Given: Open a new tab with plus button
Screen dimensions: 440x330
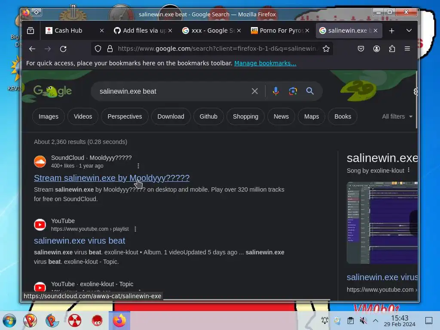Looking at the screenshot, I should tap(392, 31).
